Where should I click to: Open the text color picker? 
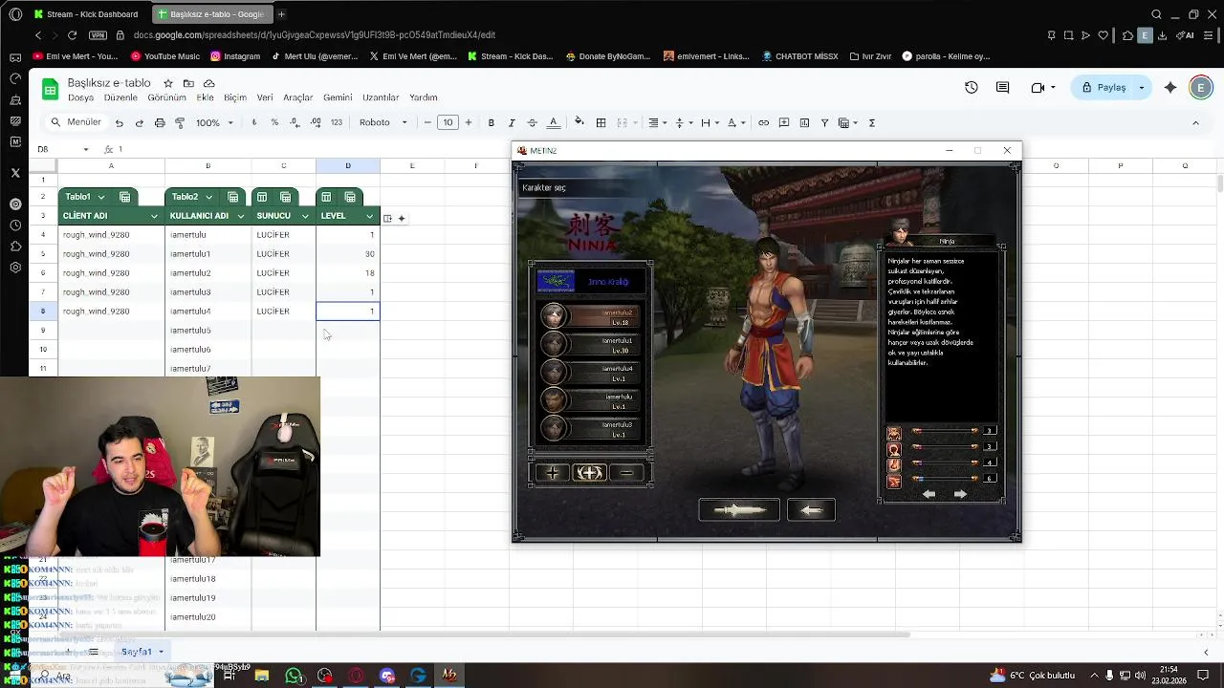click(x=553, y=122)
